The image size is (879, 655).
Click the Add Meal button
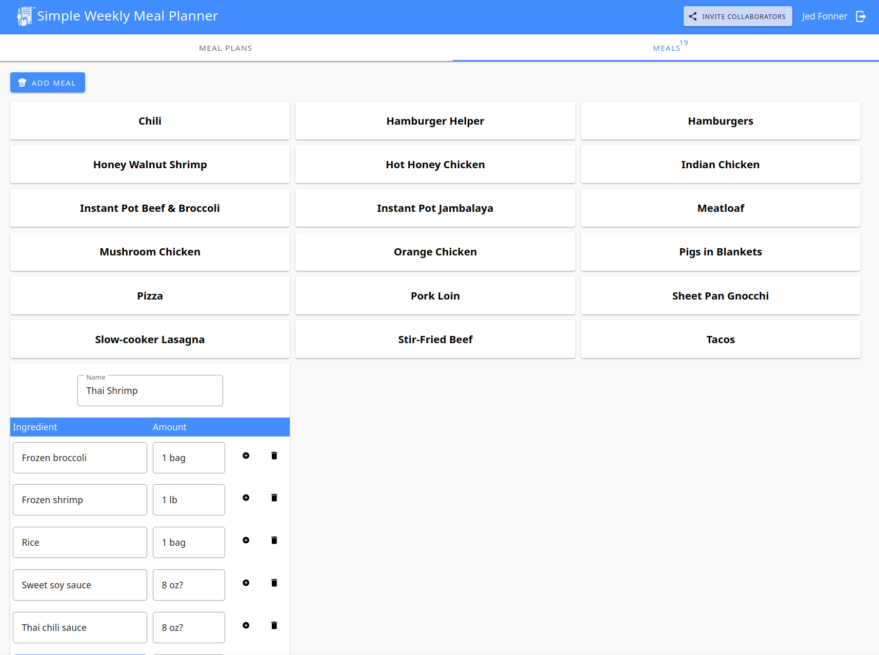(x=47, y=82)
